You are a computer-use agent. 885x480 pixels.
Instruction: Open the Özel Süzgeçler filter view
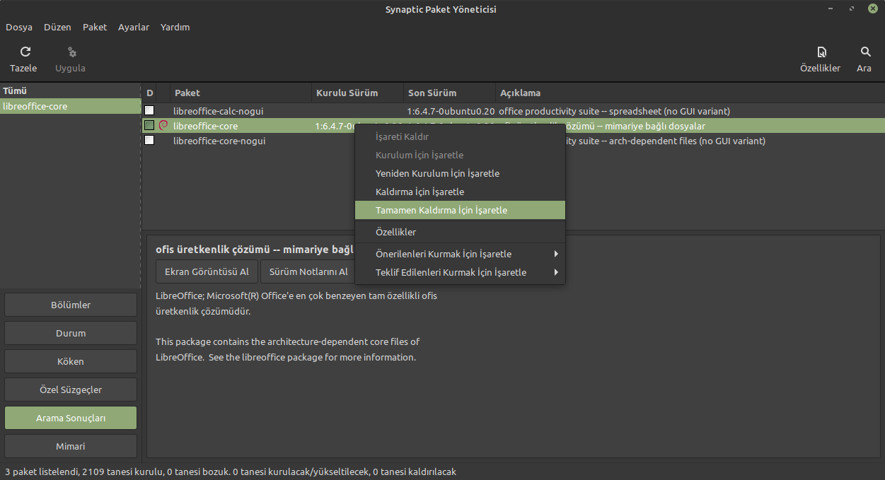(x=71, y=390)
